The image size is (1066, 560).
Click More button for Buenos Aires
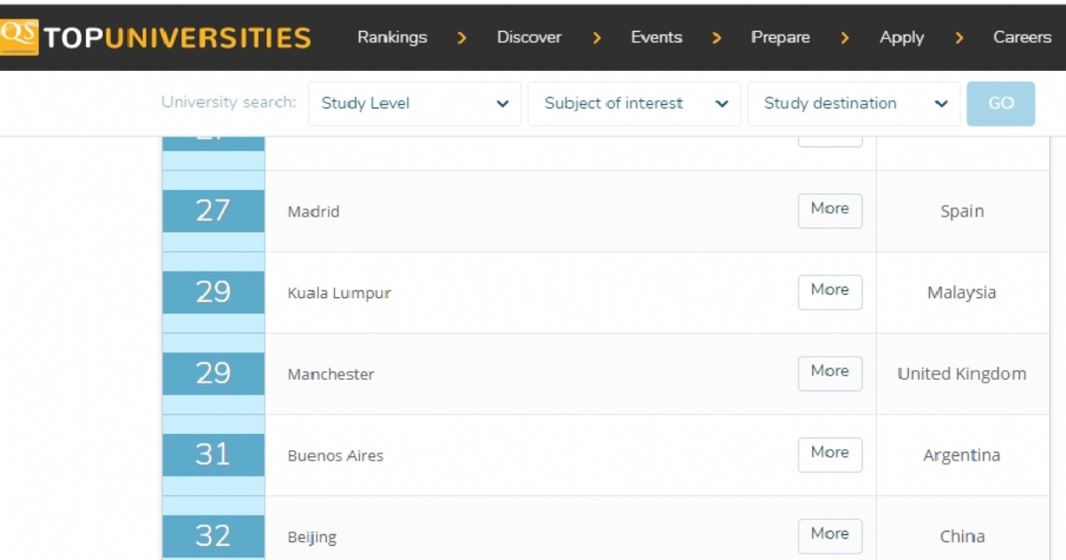830,455
